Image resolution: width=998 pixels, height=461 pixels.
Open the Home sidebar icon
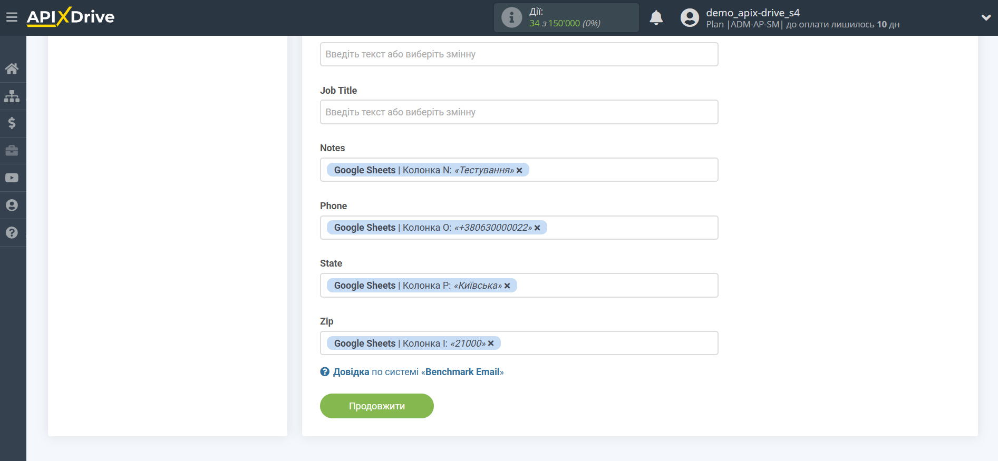(12, 68)
